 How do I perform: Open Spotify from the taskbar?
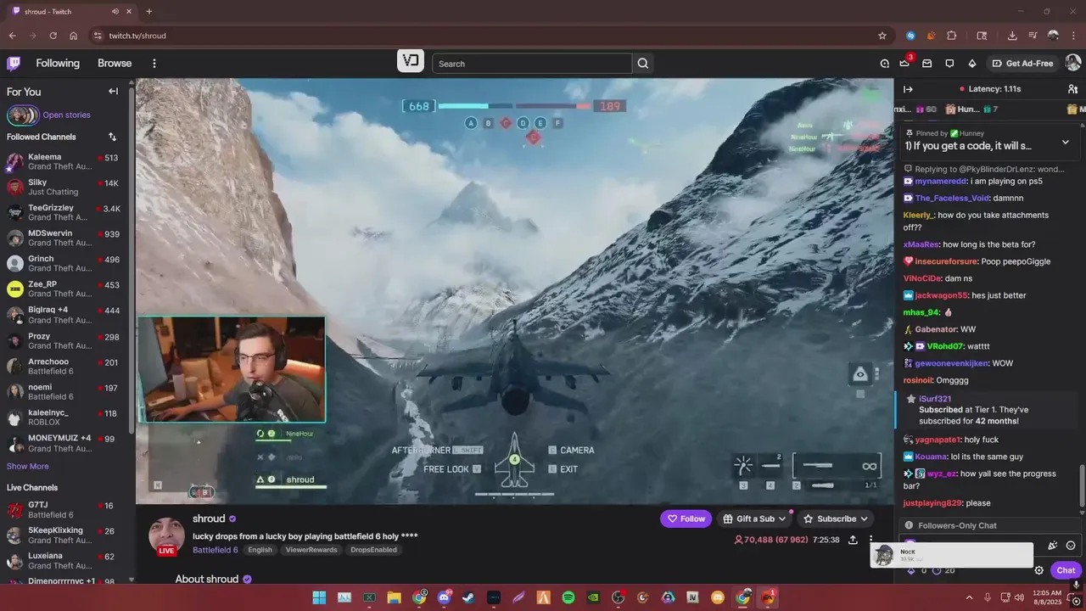point(568,597)
